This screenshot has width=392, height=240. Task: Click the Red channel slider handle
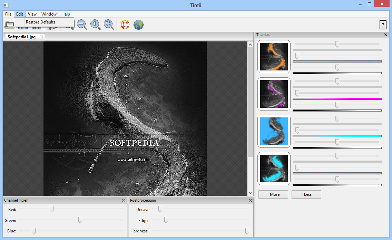pos(51,209)
